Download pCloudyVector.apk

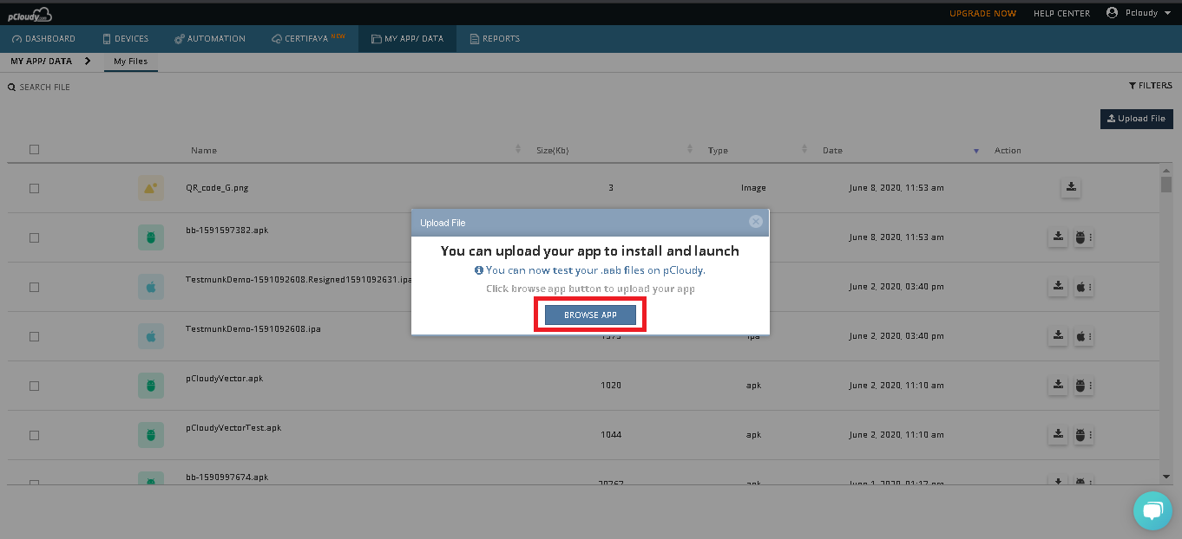1058,385
